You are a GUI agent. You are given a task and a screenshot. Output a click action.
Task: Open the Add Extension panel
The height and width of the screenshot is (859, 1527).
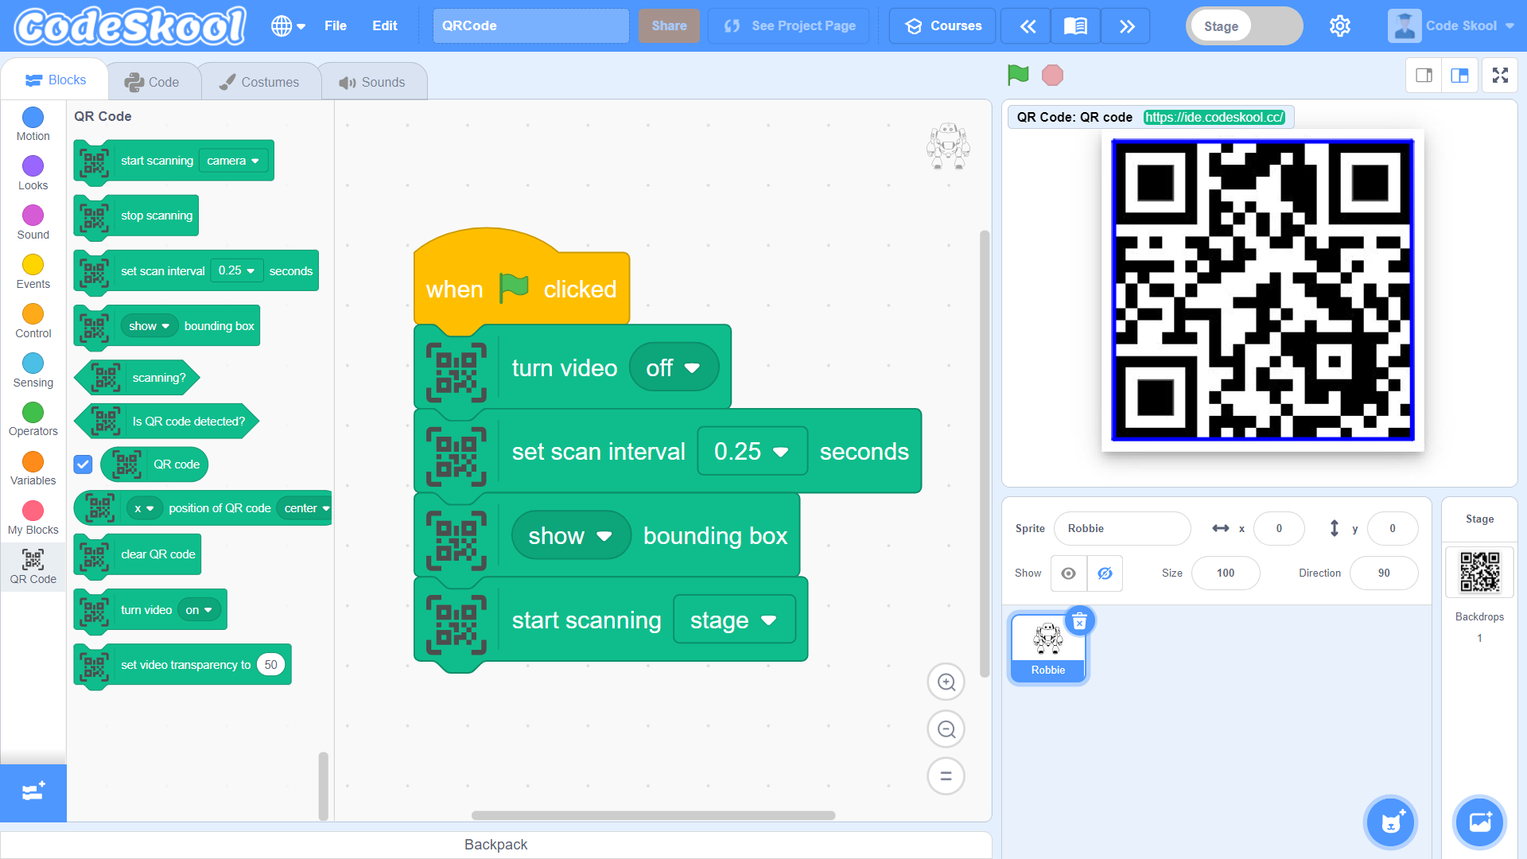tap(33, 793)
